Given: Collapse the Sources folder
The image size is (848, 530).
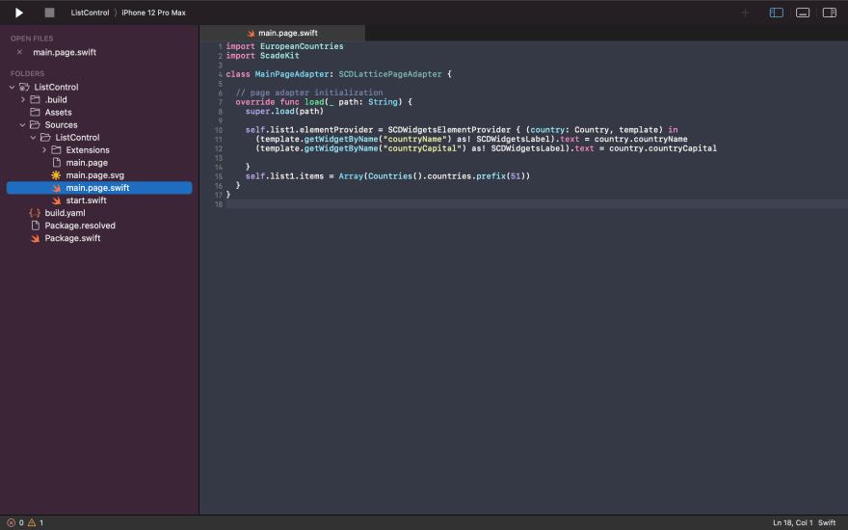Looking at the screenshot, I should click(x=23, y=125).
